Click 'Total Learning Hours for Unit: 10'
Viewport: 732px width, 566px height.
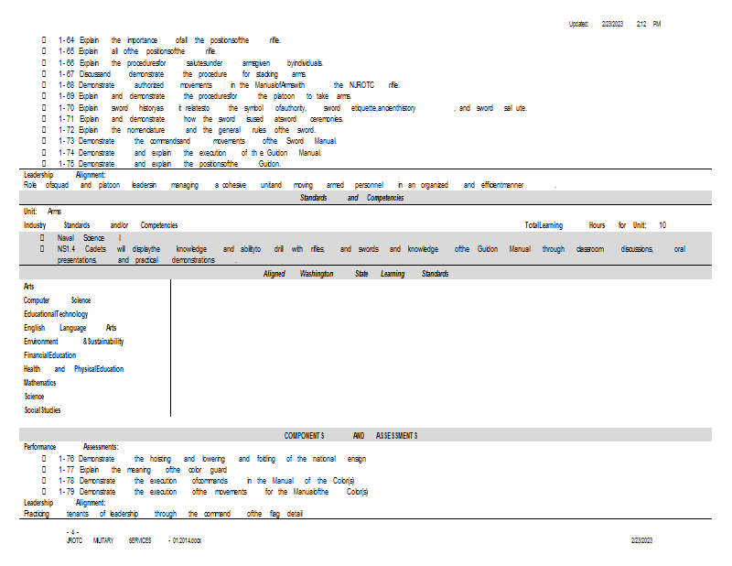596,225
